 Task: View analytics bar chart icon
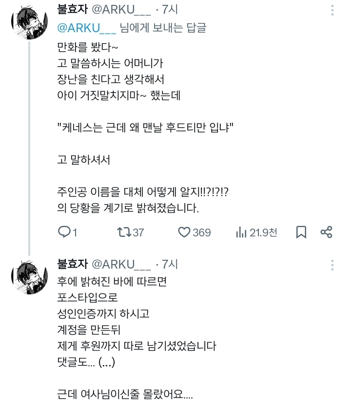(241, 232)
